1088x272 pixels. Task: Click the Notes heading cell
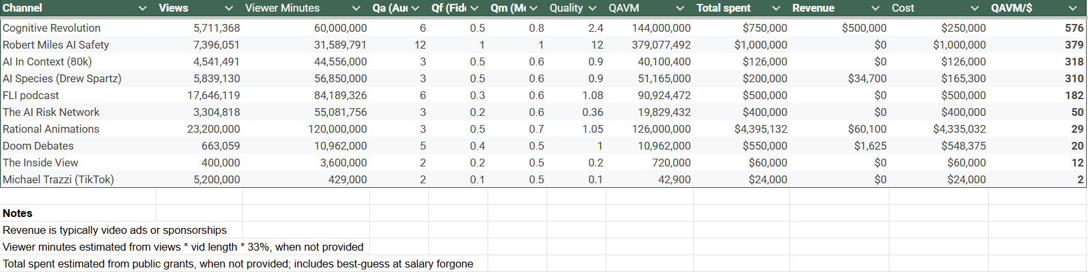tap(18, 213)
